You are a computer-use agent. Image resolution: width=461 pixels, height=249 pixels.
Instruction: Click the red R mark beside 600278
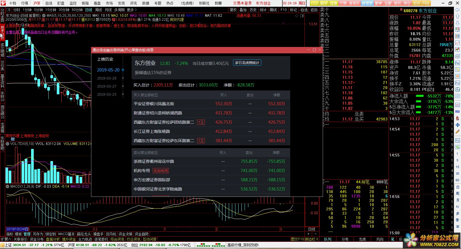pyautogui.click(x=401, y=10)
